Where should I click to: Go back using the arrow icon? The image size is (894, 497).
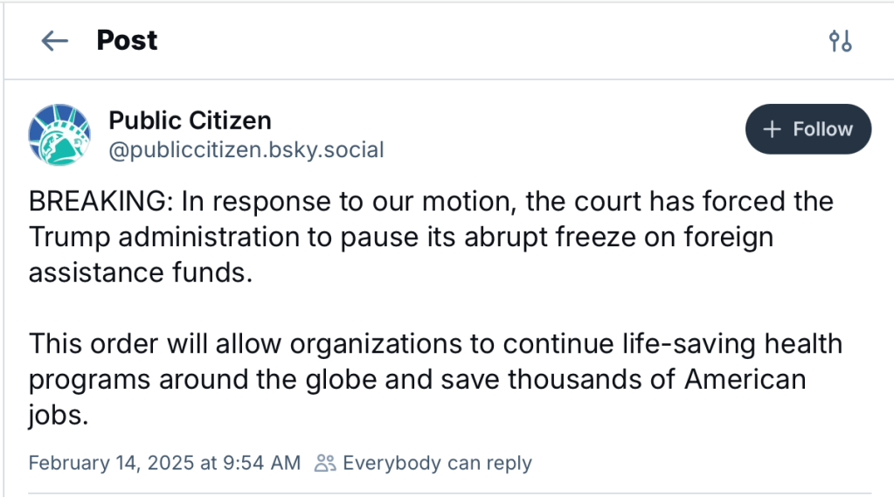[54, 41]
